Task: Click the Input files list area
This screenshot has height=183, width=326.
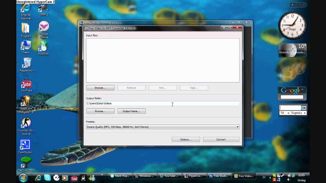Action: click(x=163, y=60)
